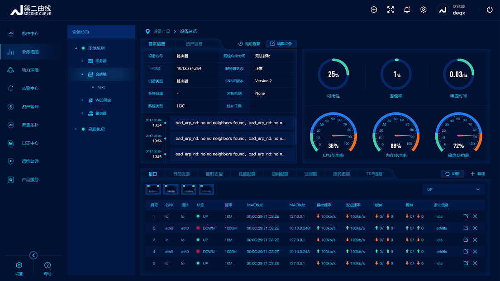The height and width of the screenshot is (281, 500).
Task: Click the power logout icon
Action: click(490, 9)
